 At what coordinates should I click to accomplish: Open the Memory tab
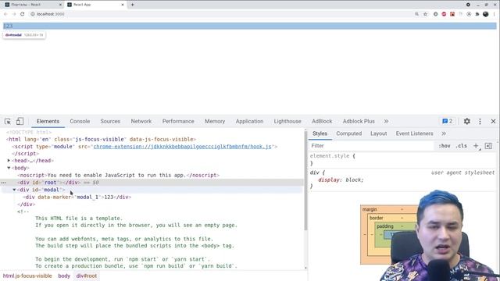click(215, 122)
